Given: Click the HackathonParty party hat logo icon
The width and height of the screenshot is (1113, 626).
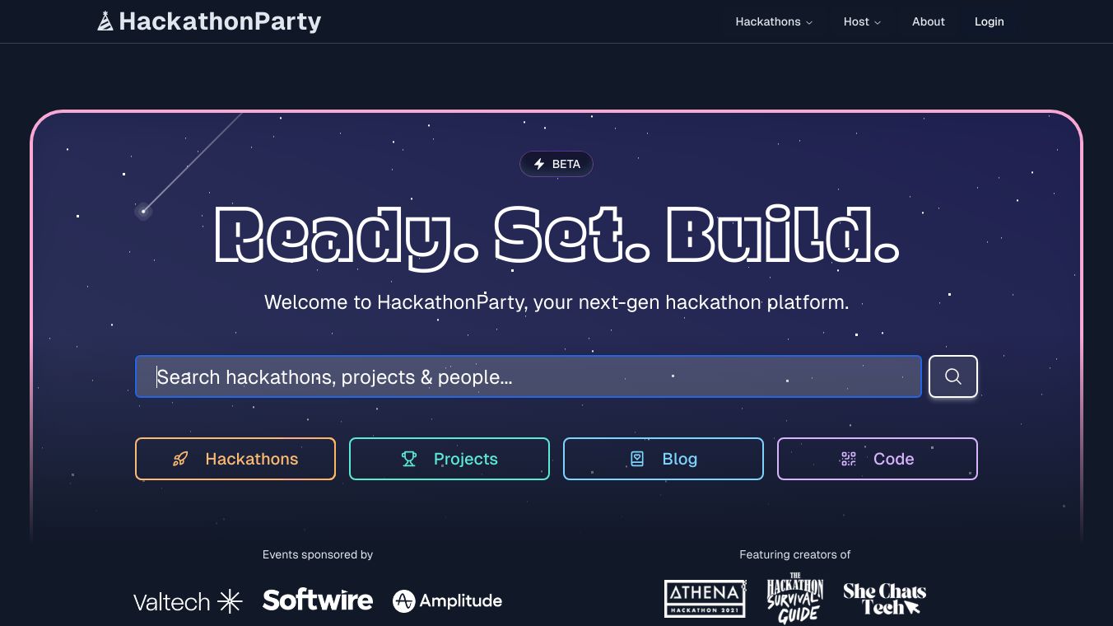Looking at the screenshot, I should tap(105, 21).
